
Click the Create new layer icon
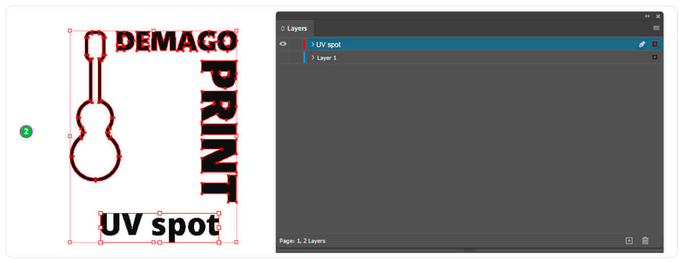coord(629,241)
